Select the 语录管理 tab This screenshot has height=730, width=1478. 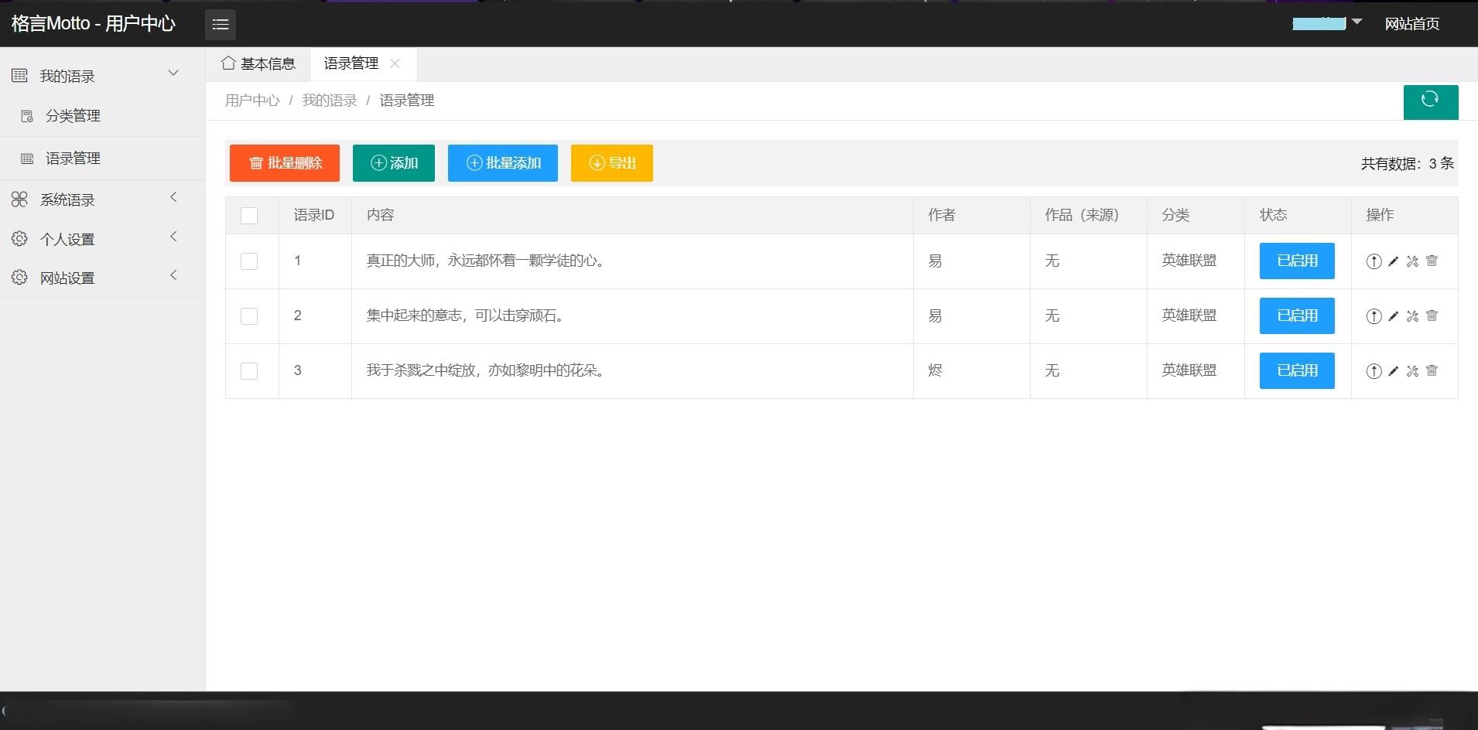(x=351, y=64)
